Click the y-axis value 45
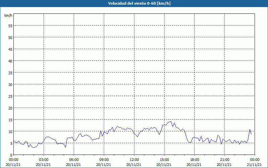Screen dimensions: 268x168 click(10, 49)
